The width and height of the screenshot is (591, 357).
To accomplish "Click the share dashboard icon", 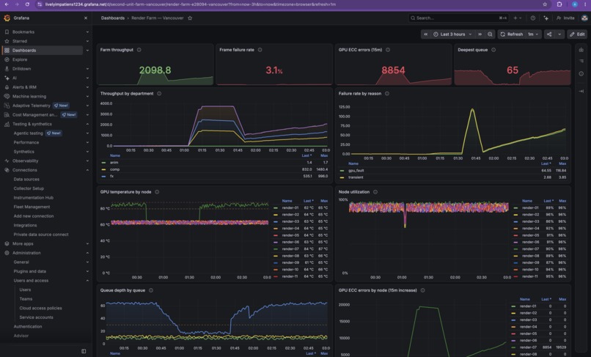I will (x=549, y=34).
